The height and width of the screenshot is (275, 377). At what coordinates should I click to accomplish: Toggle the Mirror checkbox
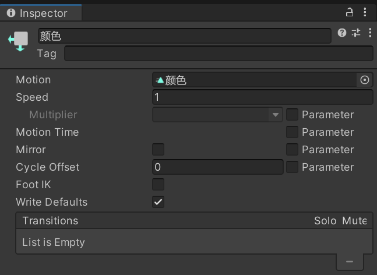click(x=158, y=150)
